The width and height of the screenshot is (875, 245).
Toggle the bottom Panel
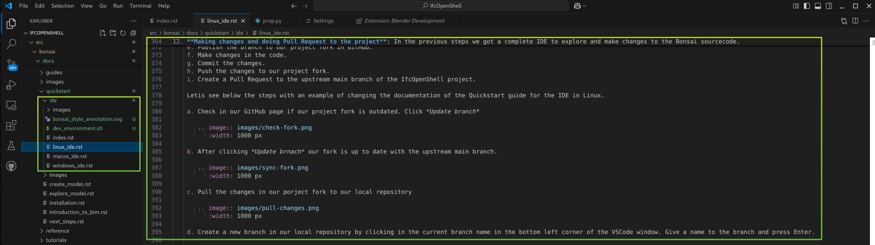(x=818, y=6)
